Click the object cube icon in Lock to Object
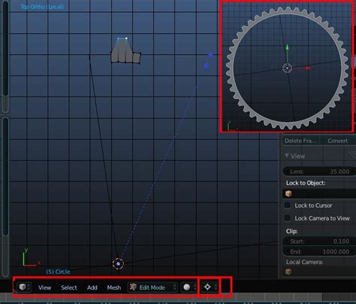The image size is (356, 304). click(x=288, y=193)
